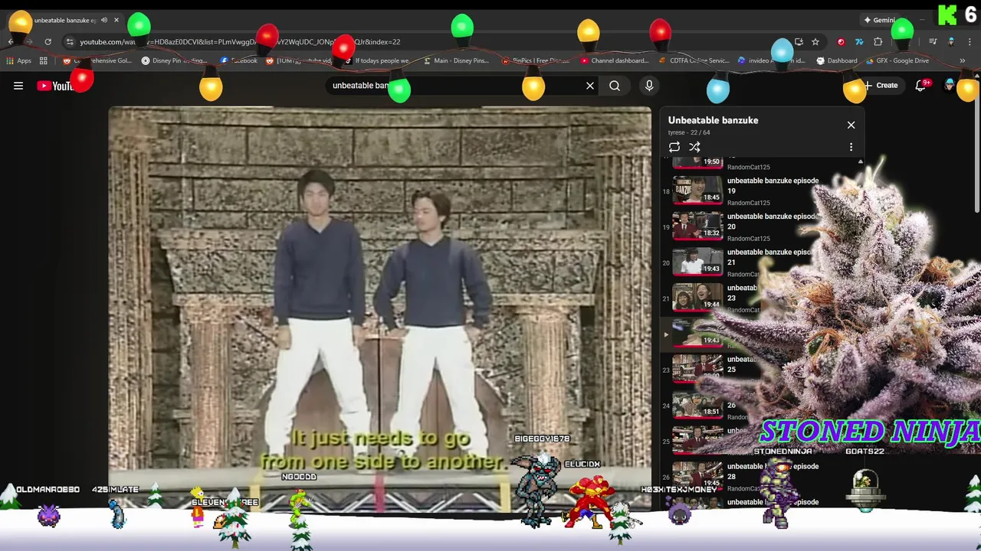Expand the bookmarks overflow chevron

click(x=963, y=60)
